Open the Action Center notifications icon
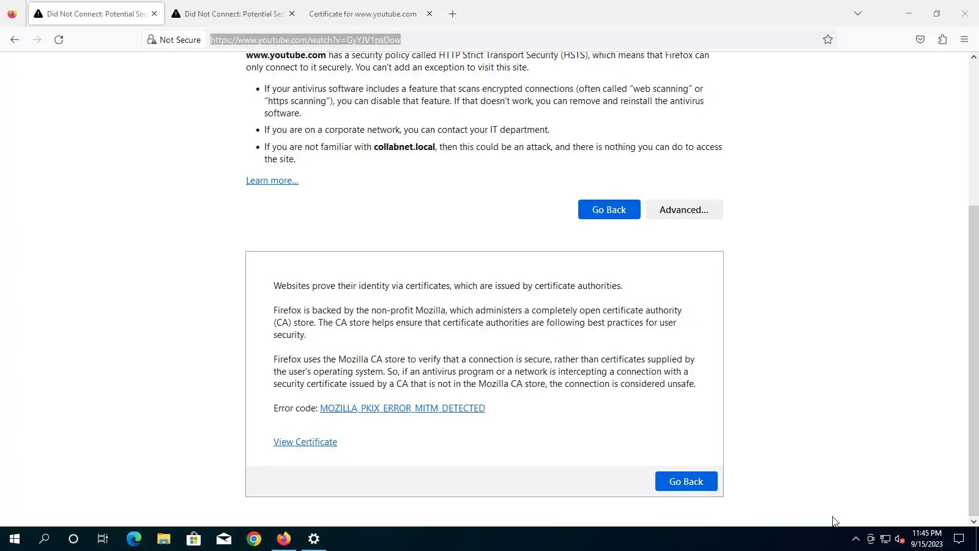This screenshot has width=979, height=551. click(x=959, y=539)
